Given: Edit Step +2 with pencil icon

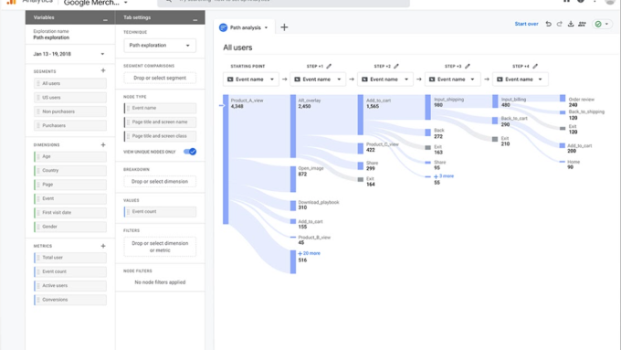Looking at the screenshot, I should pyautogui.click(x=396, y=66).
